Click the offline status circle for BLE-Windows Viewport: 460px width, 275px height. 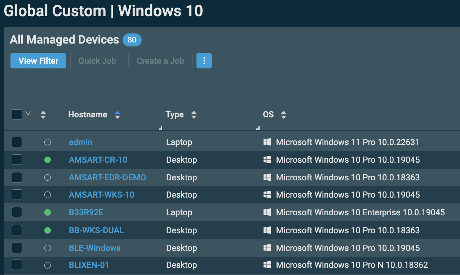(x=48, y=248)
